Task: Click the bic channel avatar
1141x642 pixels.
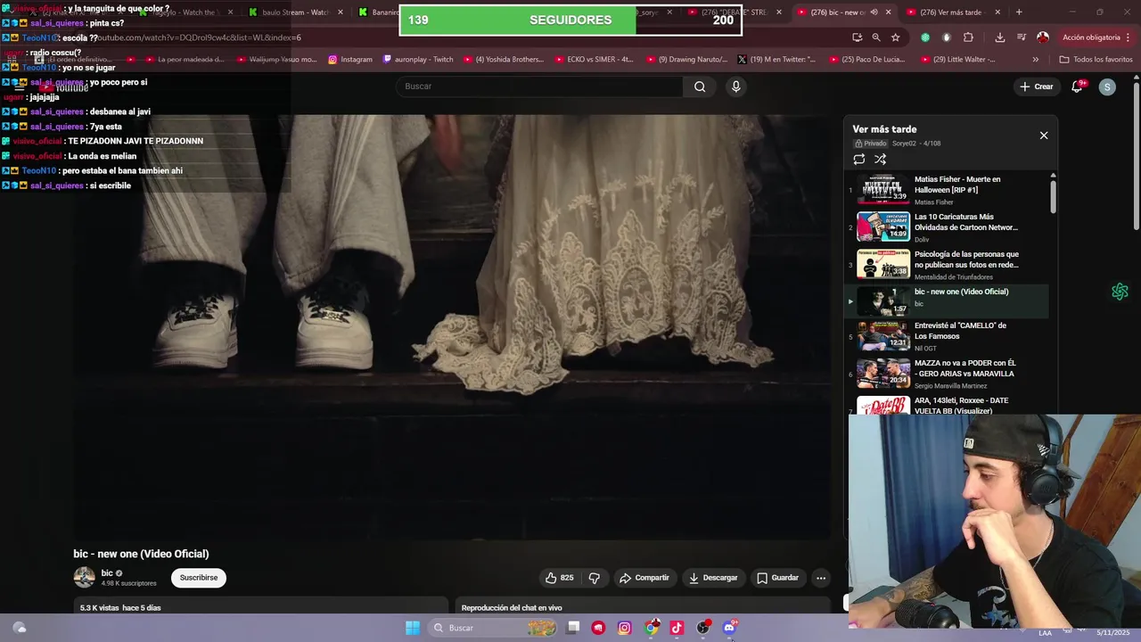Action: tap(84, 577)
